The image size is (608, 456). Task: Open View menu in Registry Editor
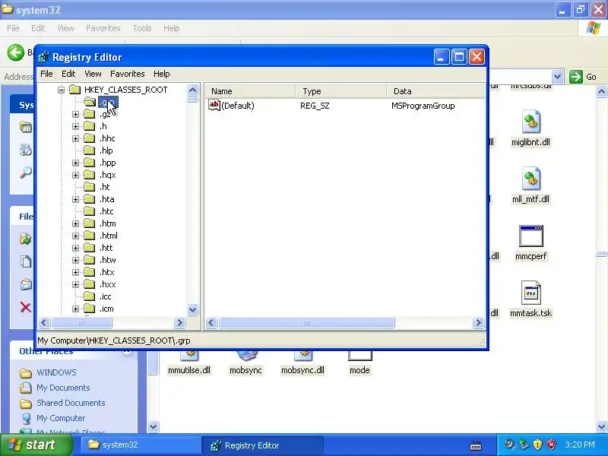tap(93, 74)
